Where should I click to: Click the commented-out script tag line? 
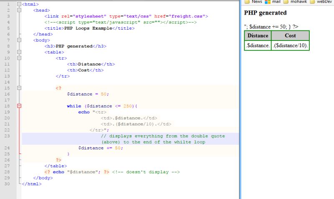tap(121, 22)
